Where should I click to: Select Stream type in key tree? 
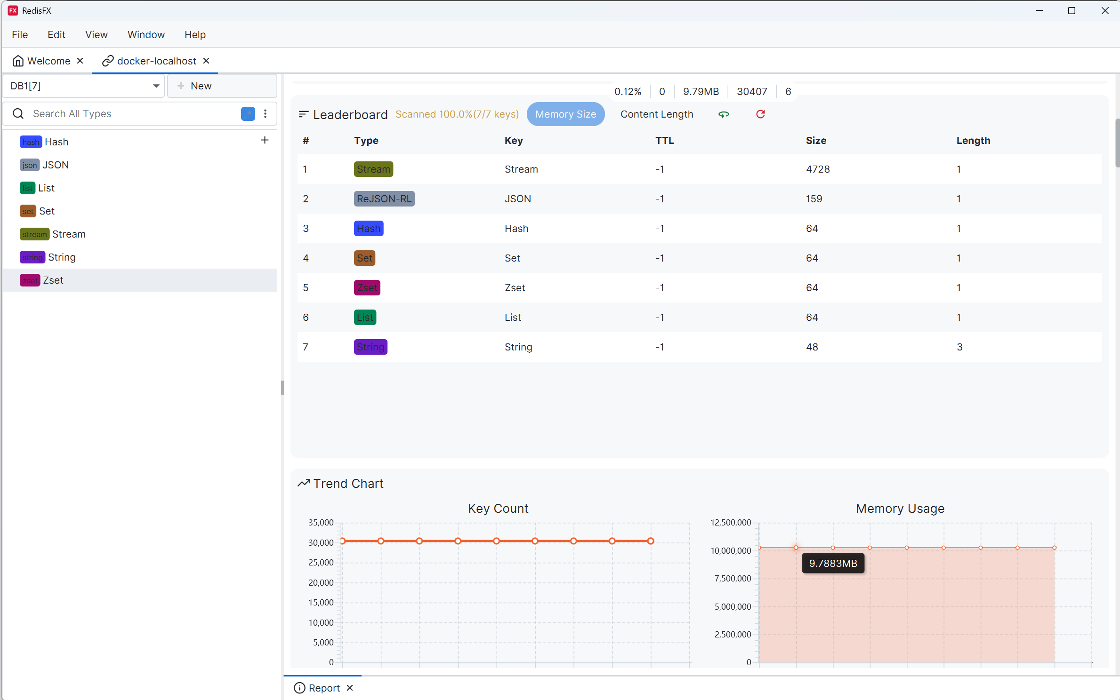point(69,234)
